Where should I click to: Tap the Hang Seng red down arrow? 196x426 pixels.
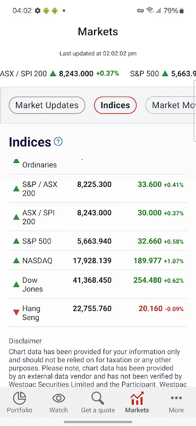[16, 313]
